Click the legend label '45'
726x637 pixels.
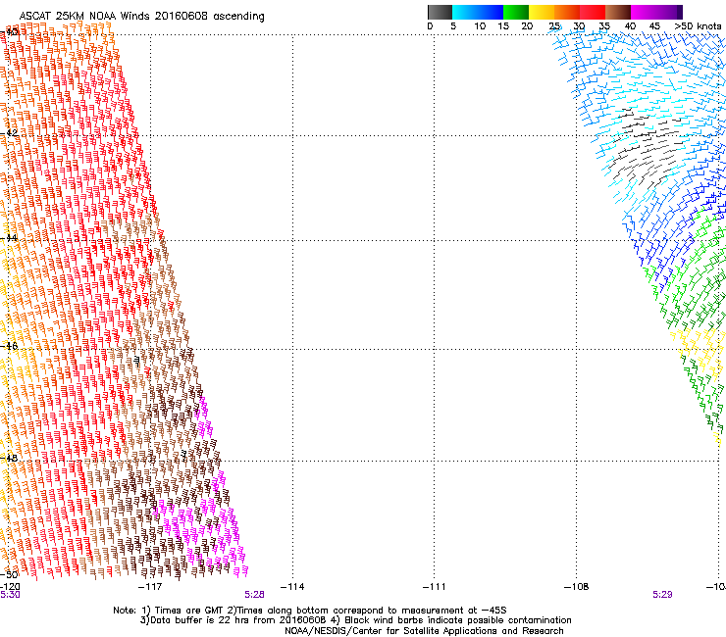pyautogui.click(x=654, y=26)
